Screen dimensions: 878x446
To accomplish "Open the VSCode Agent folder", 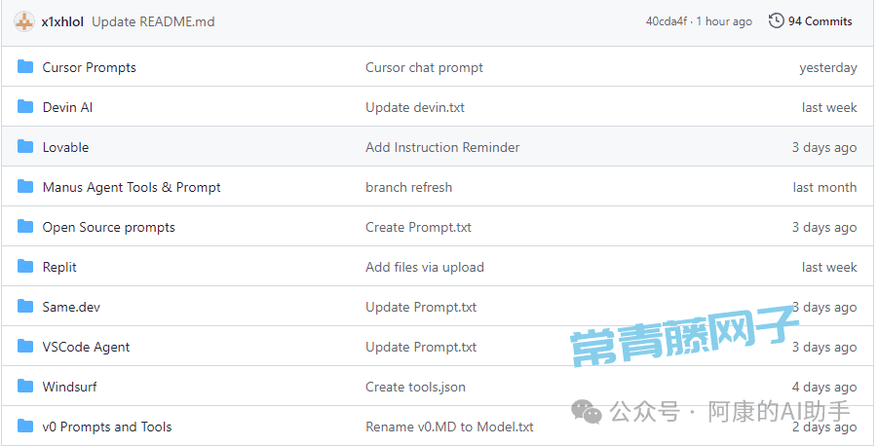I will coord(86,347).
